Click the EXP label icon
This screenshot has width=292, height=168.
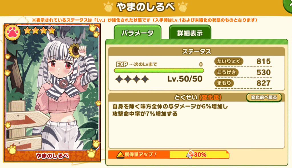[122, 64]
